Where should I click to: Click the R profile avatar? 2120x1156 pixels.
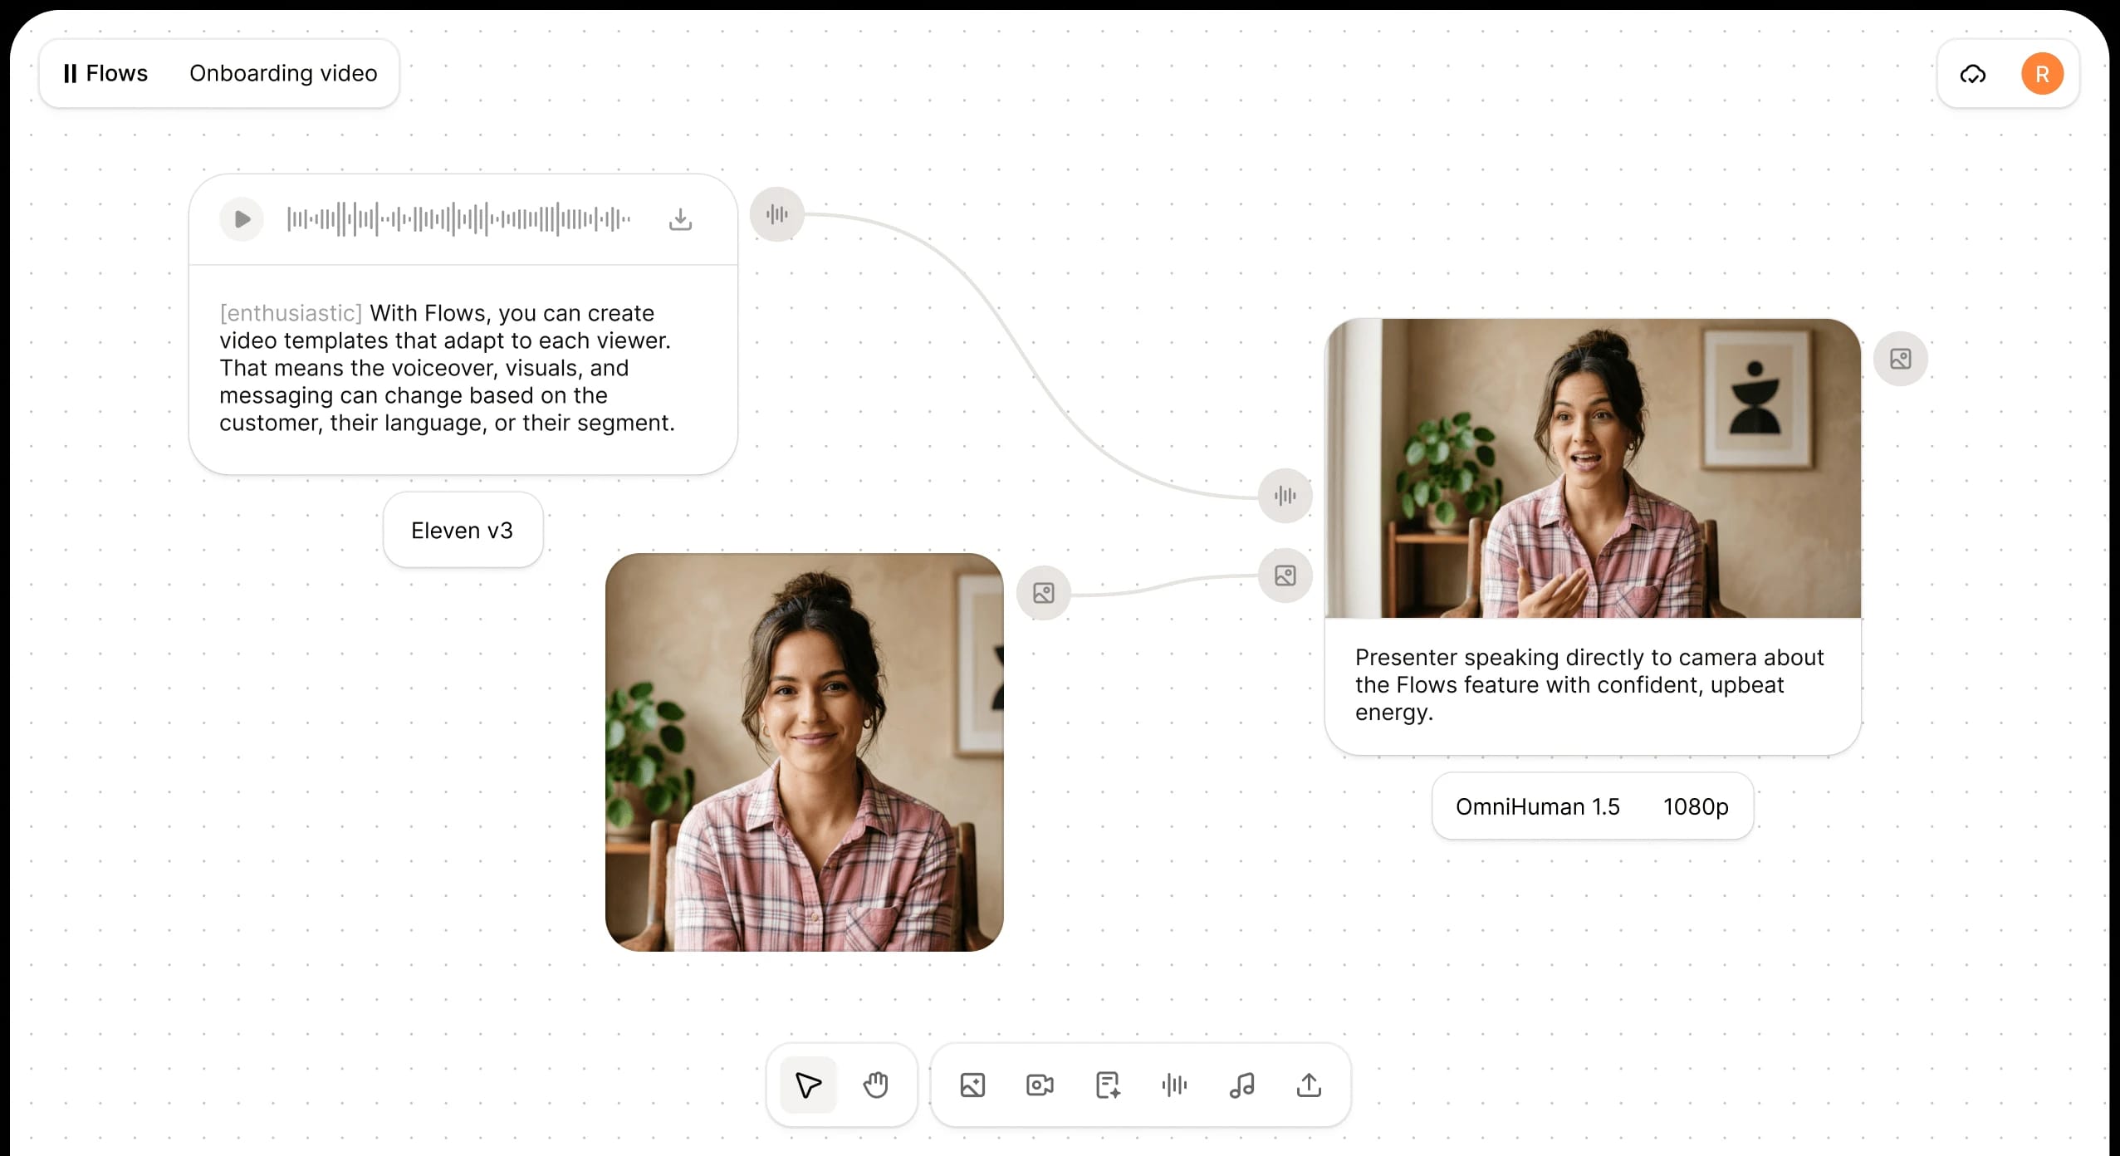[x=2043, y=74]
